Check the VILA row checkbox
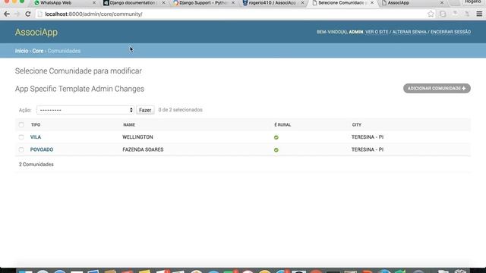The image size is (486, 273). tap(21, 137)
